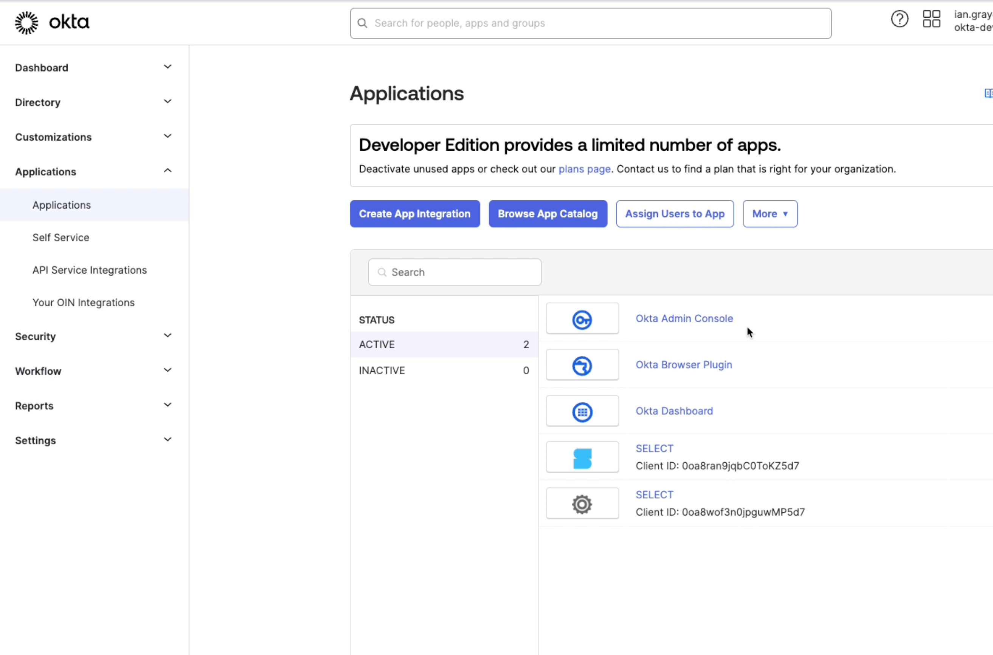Image resolution: width=993 pixels, height=655 pixels.
Task: Click the Okta Browser Plugin app icon
Action: pyautogui.click(x=582, y=365)
